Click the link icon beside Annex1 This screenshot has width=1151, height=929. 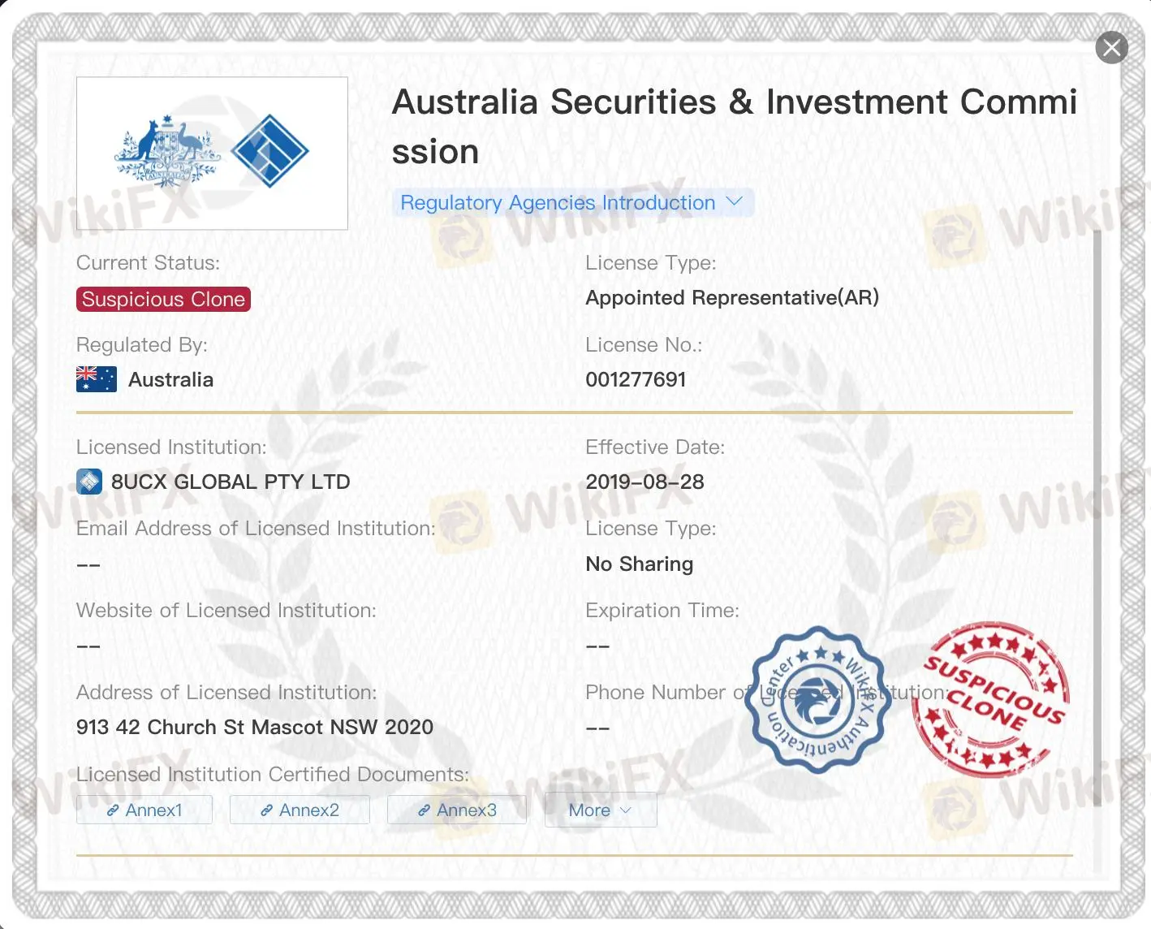(113, 810)
